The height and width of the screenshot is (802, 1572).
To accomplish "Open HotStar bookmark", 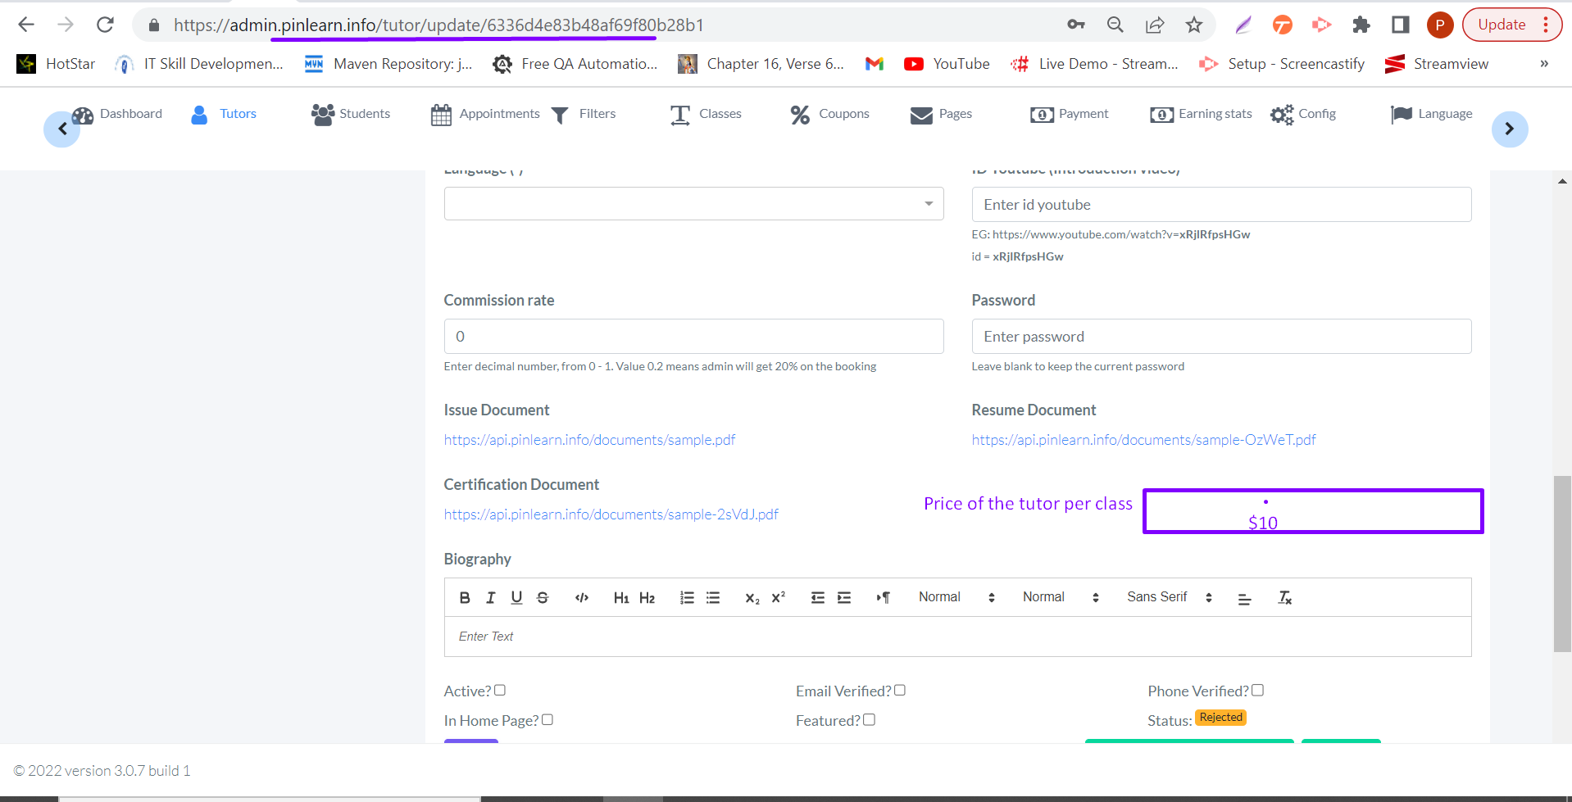I will 56,64.
